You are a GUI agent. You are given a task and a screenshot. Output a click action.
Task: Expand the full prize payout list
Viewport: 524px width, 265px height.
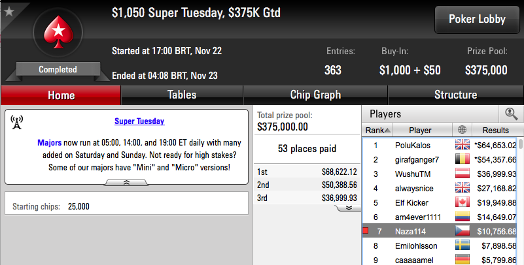coord(349,208)
